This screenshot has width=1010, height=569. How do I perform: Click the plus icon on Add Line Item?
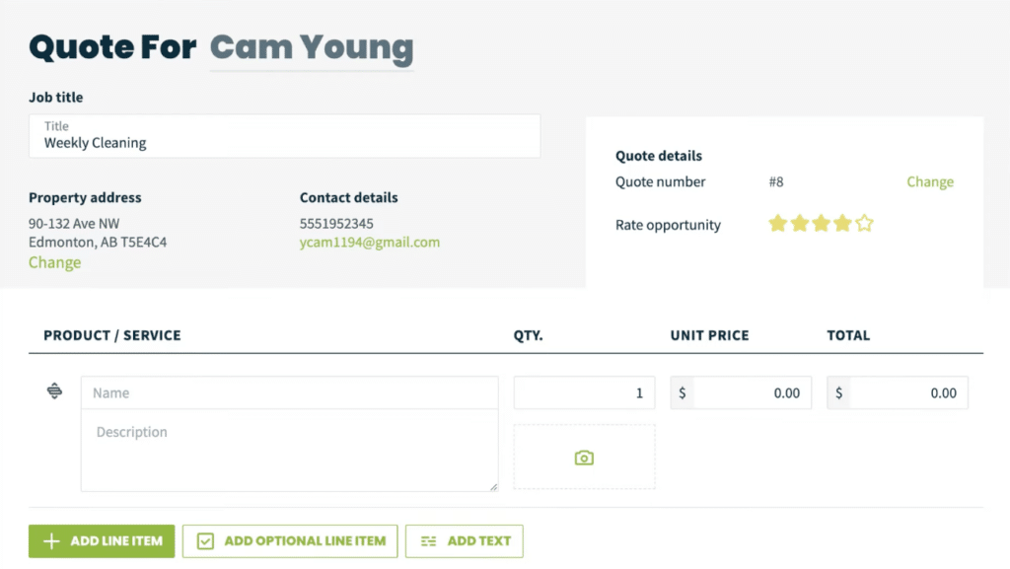coord(51,541)
